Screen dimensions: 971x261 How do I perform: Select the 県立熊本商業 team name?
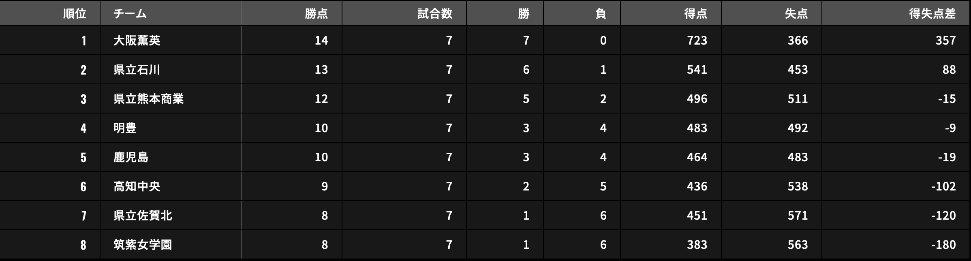[x=149, y=99]
